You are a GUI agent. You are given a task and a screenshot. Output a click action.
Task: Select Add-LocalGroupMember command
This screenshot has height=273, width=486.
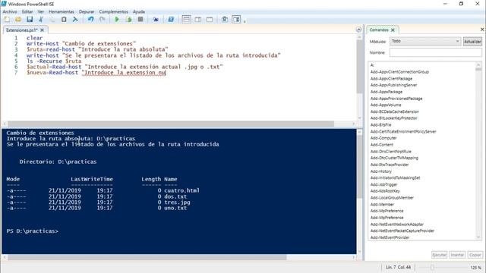coord(392,198)
